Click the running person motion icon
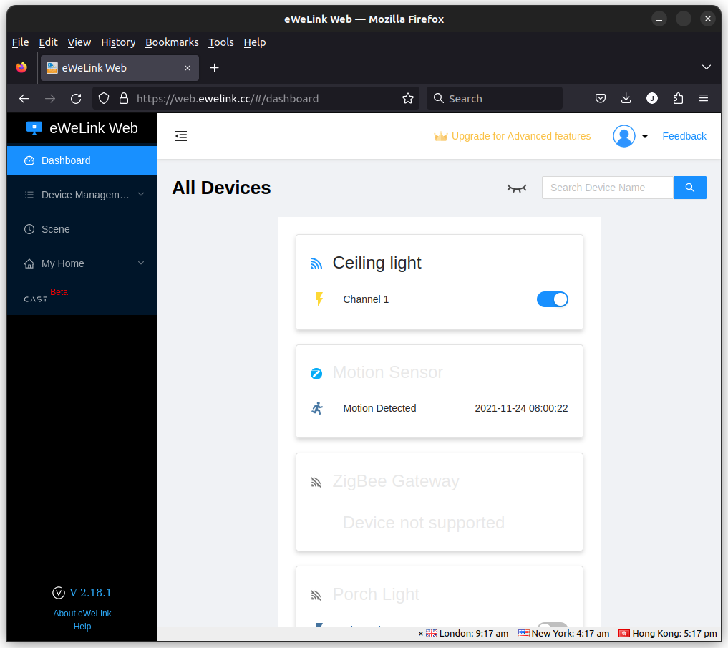The image size is (728, 648). [x=317, y=408]
